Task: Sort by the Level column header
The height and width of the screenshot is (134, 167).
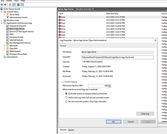Action: [81, 14]
